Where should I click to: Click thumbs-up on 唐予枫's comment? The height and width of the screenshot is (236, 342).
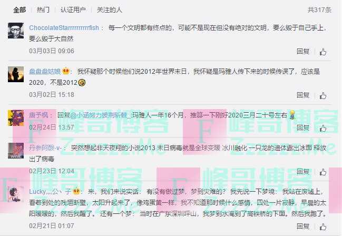point(323,128)
